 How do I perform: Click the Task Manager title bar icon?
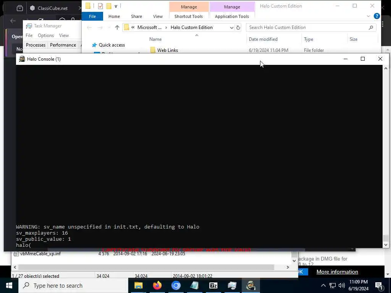tap(29, 26)
